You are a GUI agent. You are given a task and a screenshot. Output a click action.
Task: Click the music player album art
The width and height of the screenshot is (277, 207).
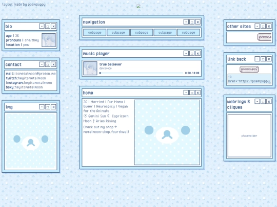click(90, 68)
